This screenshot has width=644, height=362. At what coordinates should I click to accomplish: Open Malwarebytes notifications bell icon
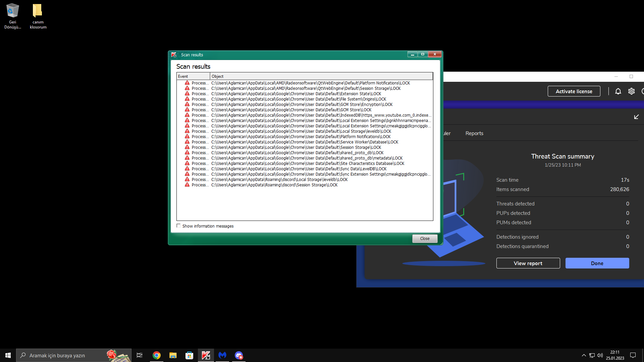tap(618, 91)
